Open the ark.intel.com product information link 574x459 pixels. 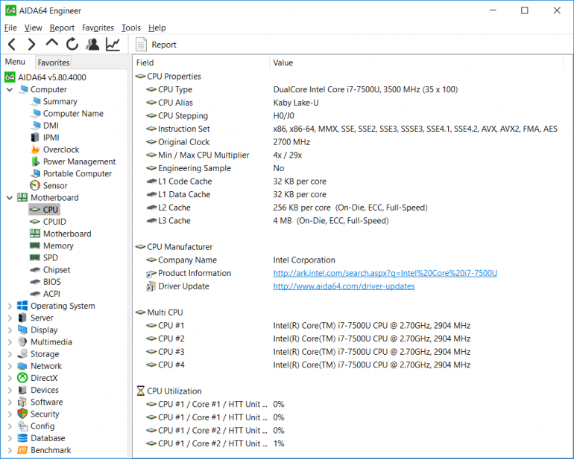click(385, 273)
